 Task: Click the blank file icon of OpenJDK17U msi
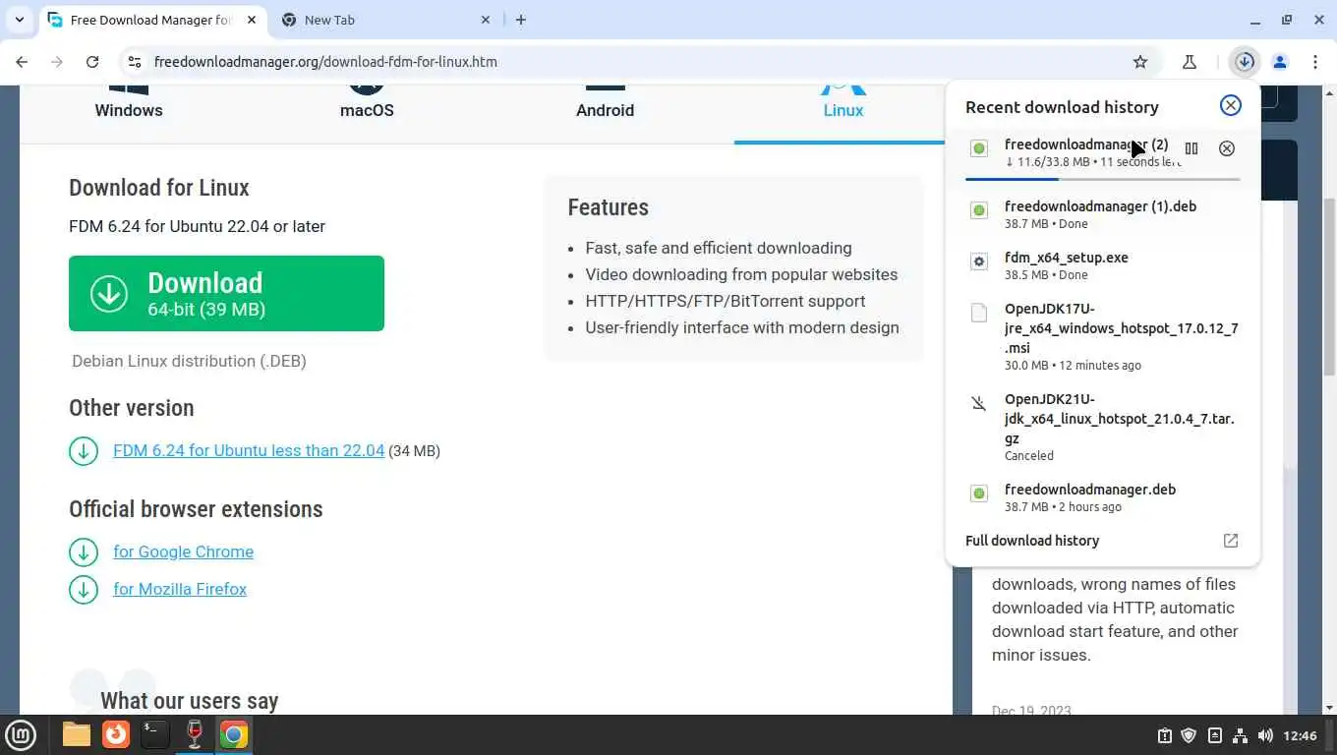tap(978, 313)
